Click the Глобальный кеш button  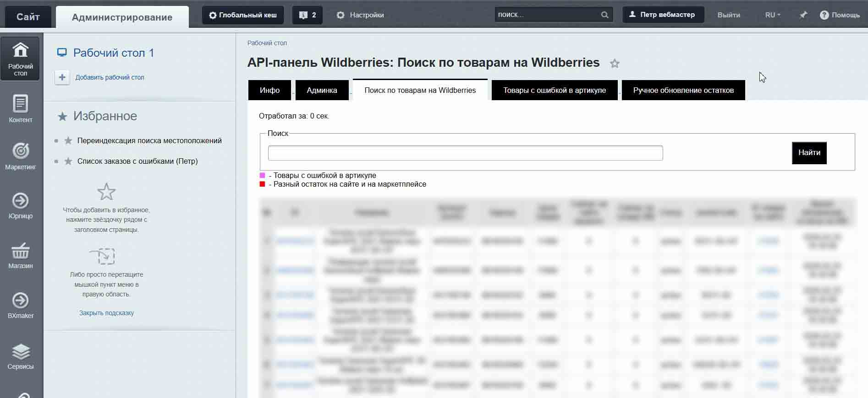click(243, 15)
